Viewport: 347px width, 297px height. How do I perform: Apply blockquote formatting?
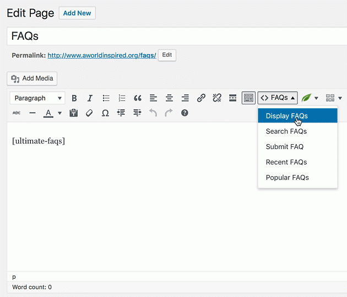(x=138, y=98)
